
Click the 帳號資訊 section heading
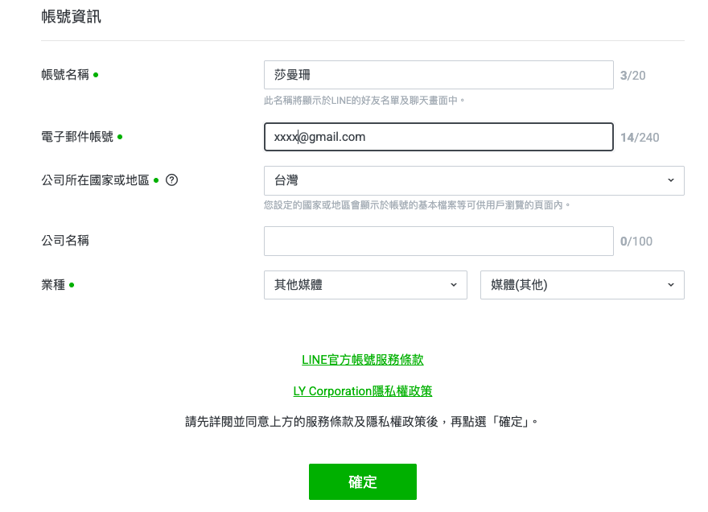[72, 17]
